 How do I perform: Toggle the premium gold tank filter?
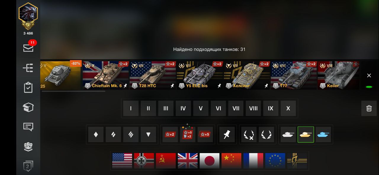(306, 135)
